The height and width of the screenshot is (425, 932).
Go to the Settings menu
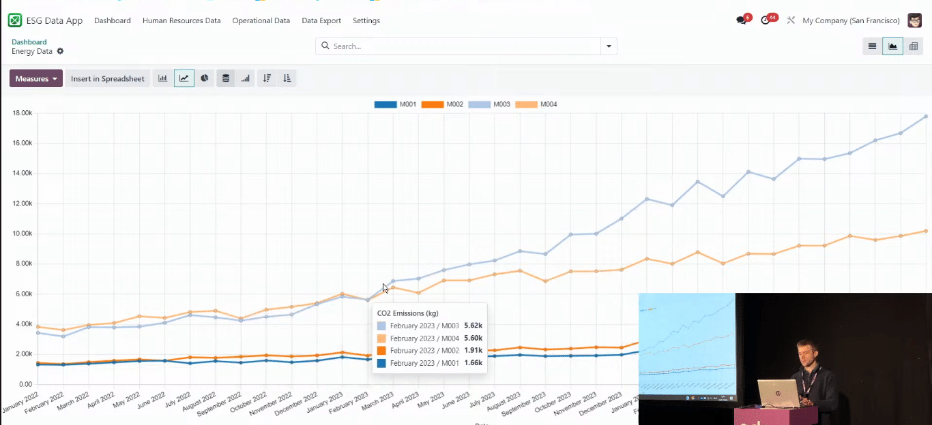pyautogui.click(x=366, y=20)
